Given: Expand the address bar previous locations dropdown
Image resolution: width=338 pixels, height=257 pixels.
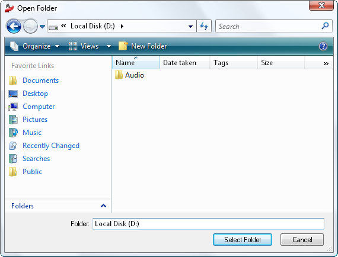Looking at the screenshot, I should pos(190,27).
